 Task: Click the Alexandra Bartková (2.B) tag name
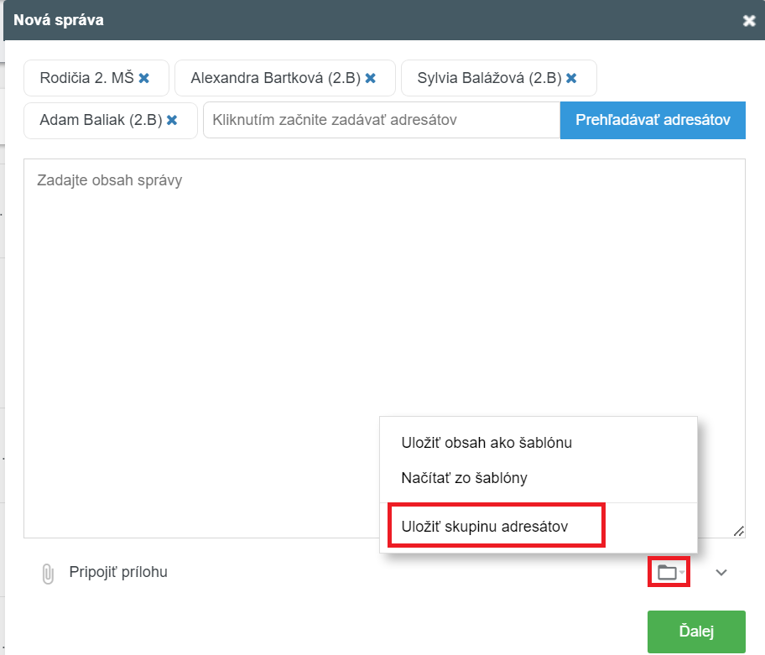pyautogui.click(x=275, y=78)
